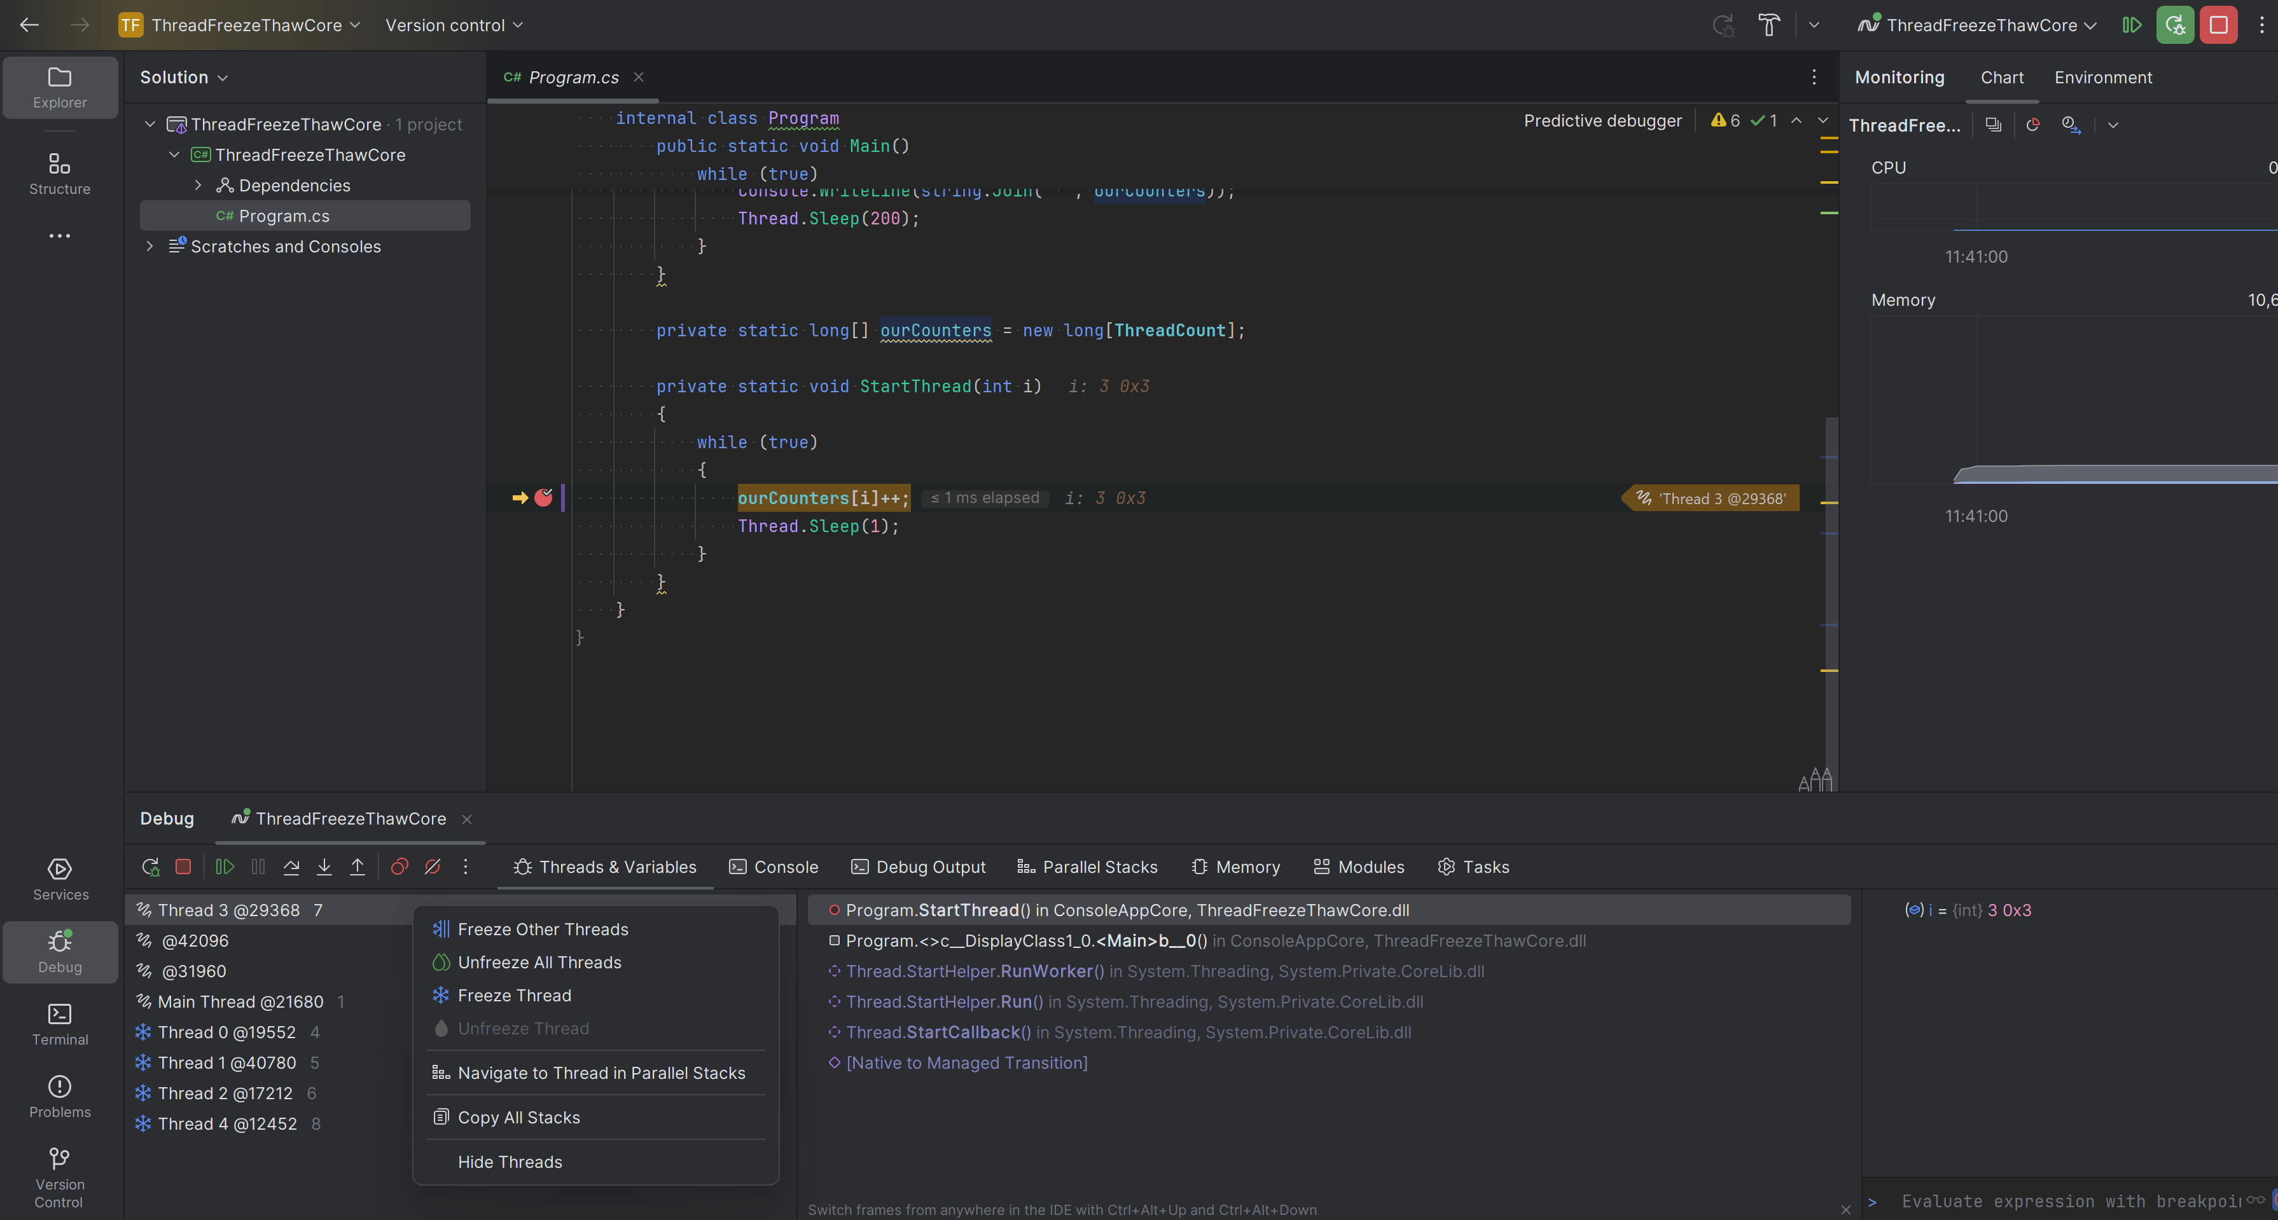
Task: Click the Resume Program icon in debug toolbar
Action: tap(225, 867)
